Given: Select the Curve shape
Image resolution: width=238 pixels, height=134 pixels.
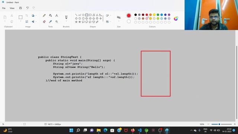Looking at the screenshot, I should click(80, 15).
